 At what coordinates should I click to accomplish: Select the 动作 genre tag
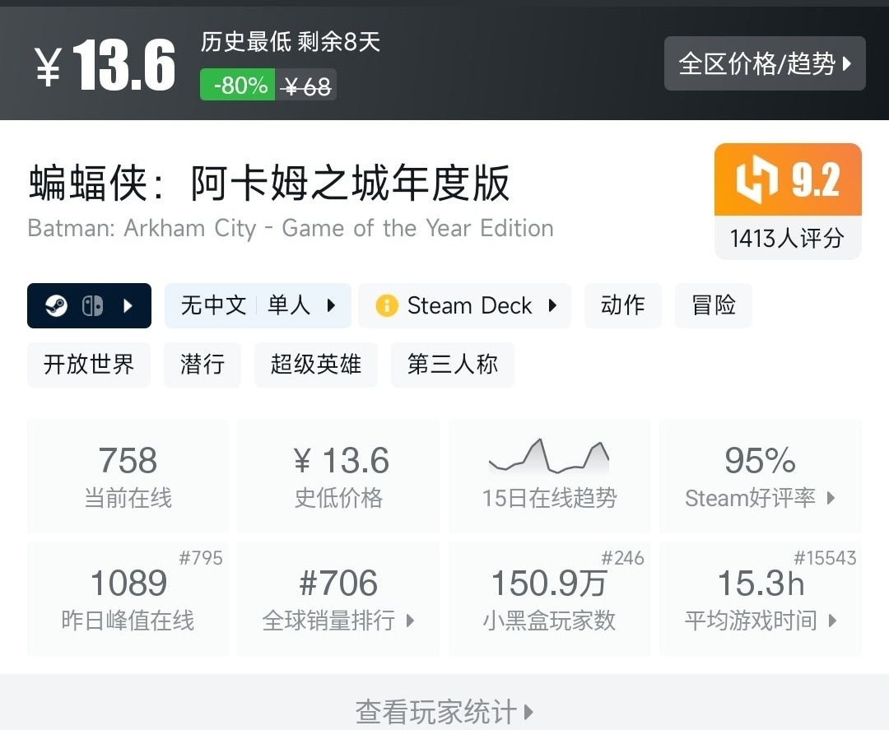[x=622, y=305]
